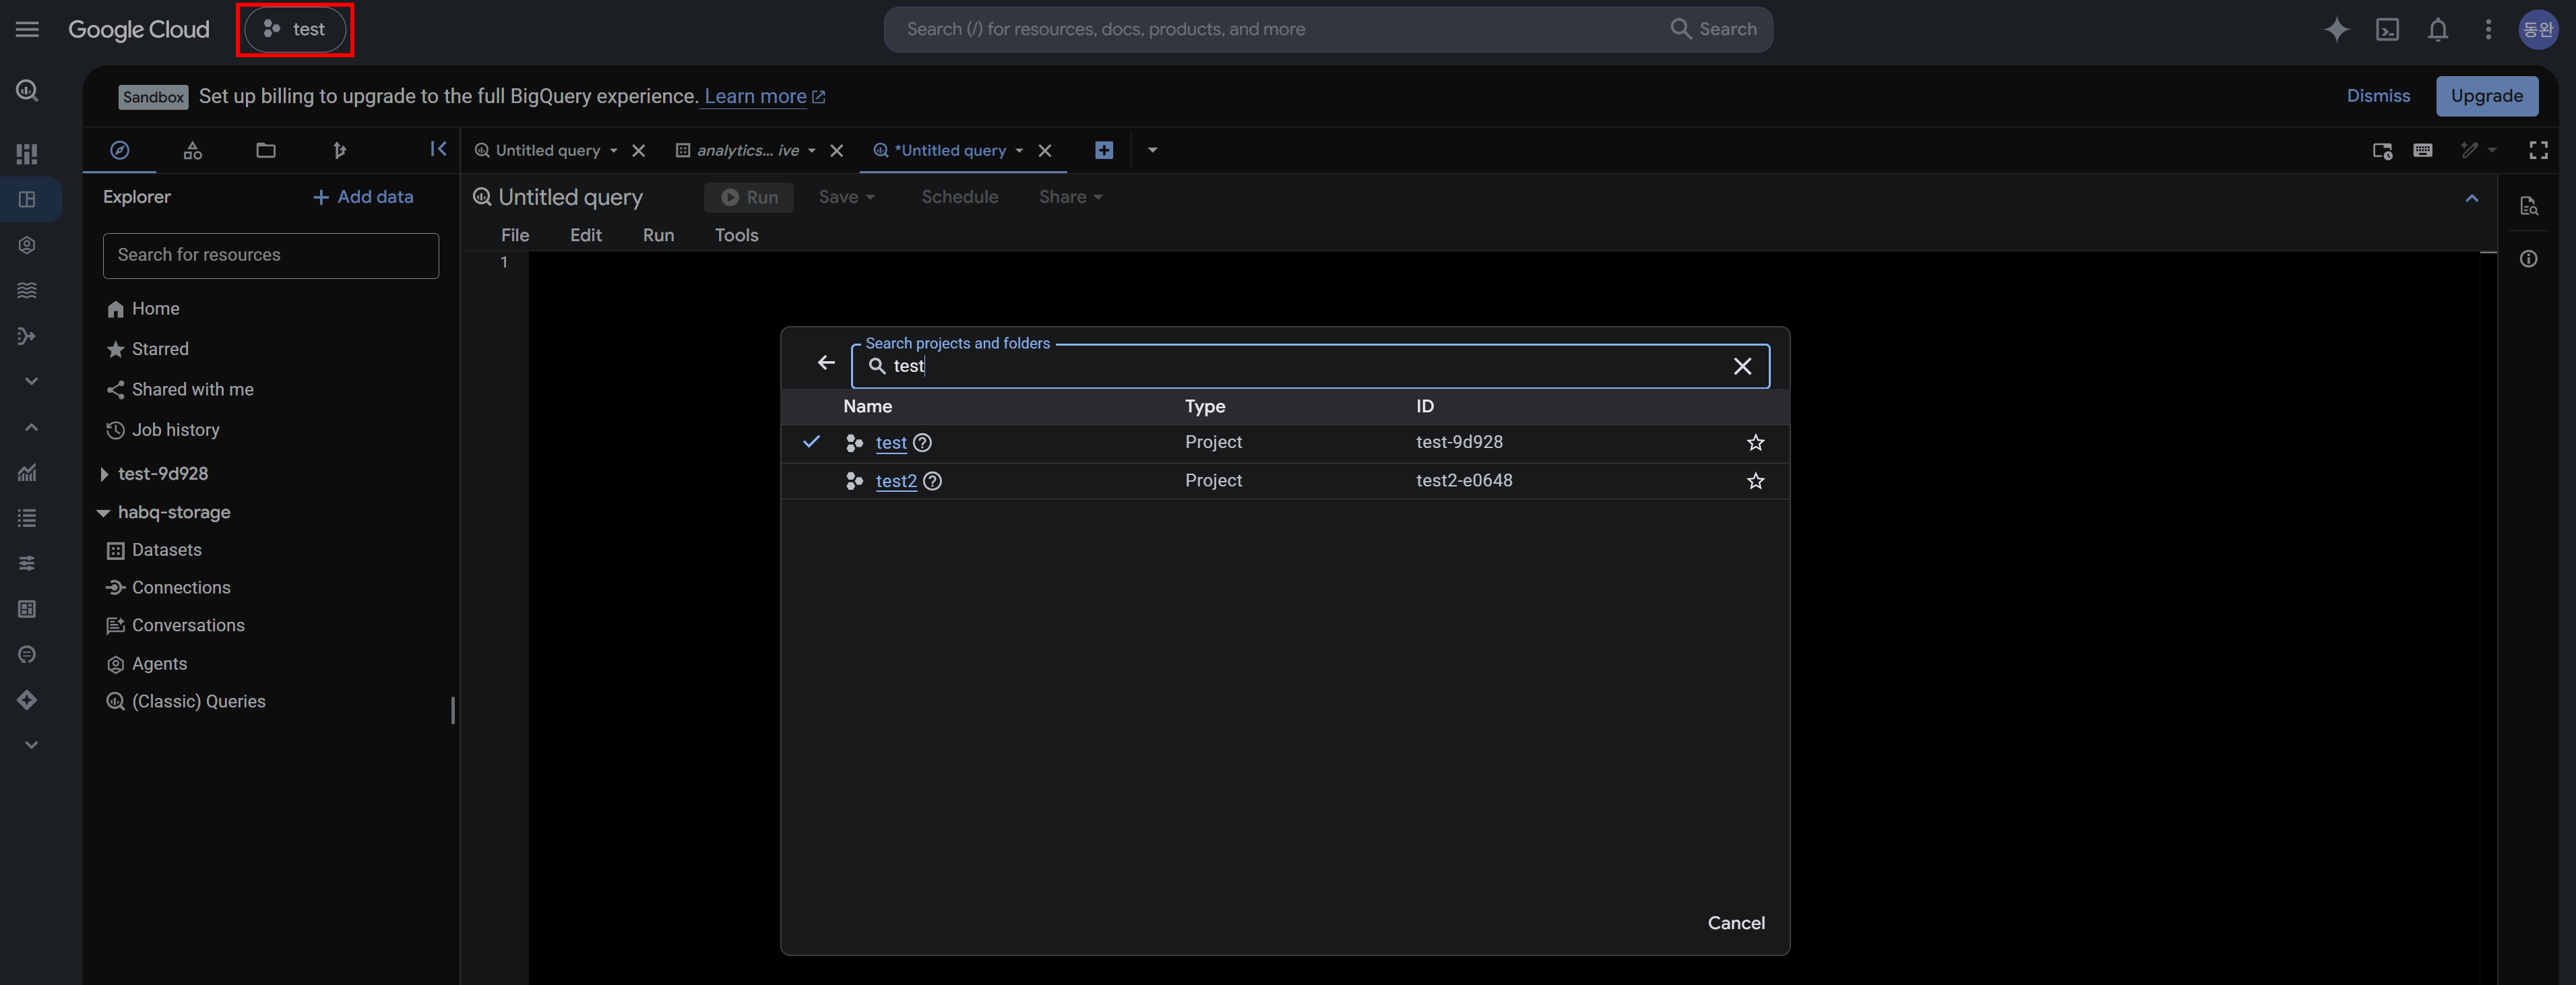Activate Cloud Shell terminal icon

pyautogui.click(x=2387, y=29)
